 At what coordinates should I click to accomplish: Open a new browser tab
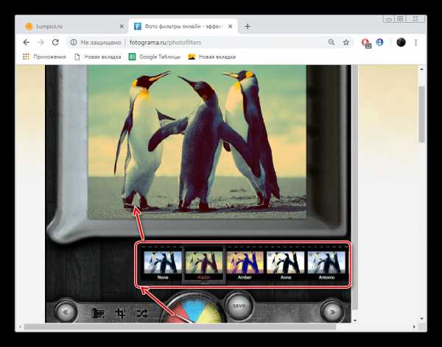(248, 27)
